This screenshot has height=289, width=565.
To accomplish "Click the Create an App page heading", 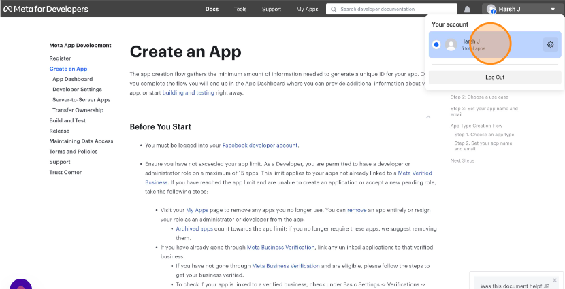I will [185, 52].
